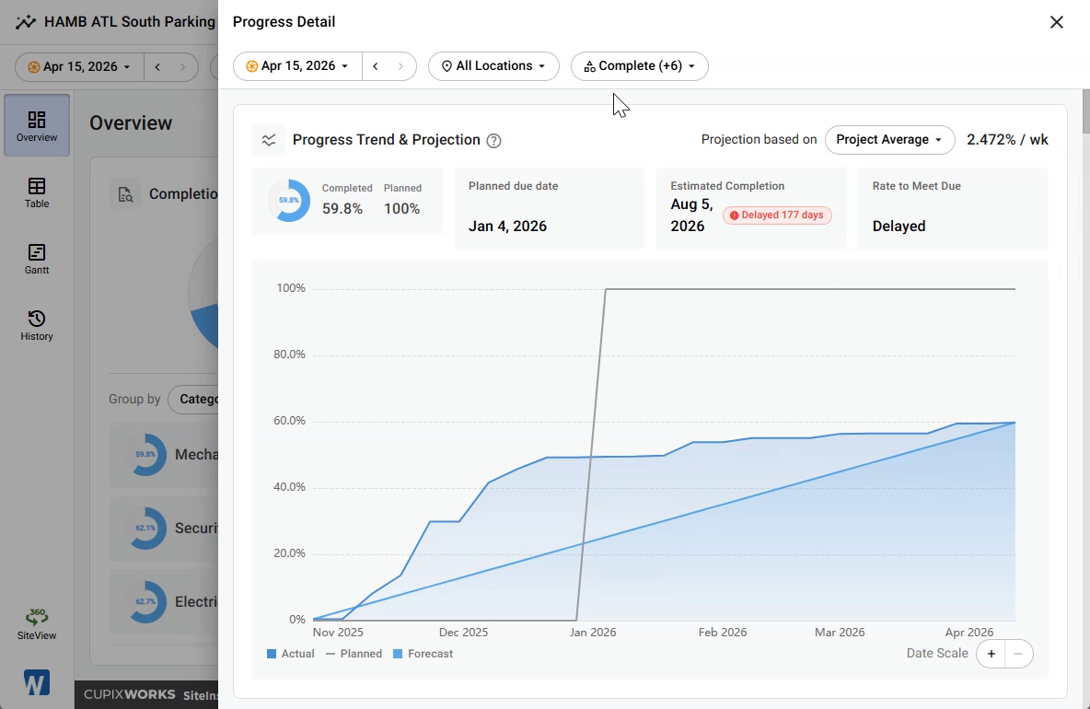The width and height of the screenshot is (1090, 709).
Task: Open the Table view in sidebar
Action: (37, 193)
